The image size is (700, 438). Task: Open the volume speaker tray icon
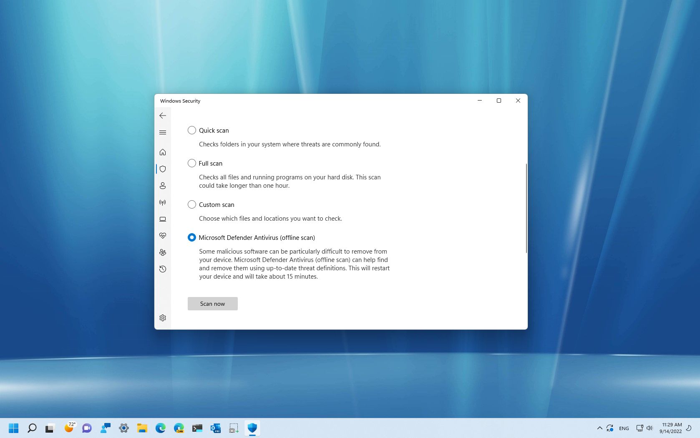pyautogui.click(x=650, y=428)
